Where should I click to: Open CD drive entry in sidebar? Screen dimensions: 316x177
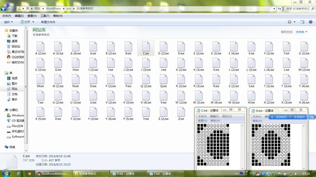click(16, 121)
